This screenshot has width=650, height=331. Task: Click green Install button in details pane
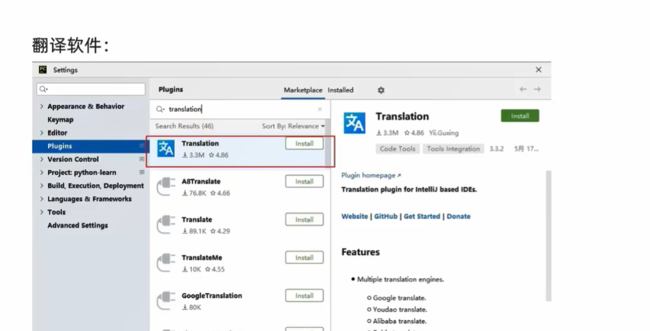tap(520, 116)
